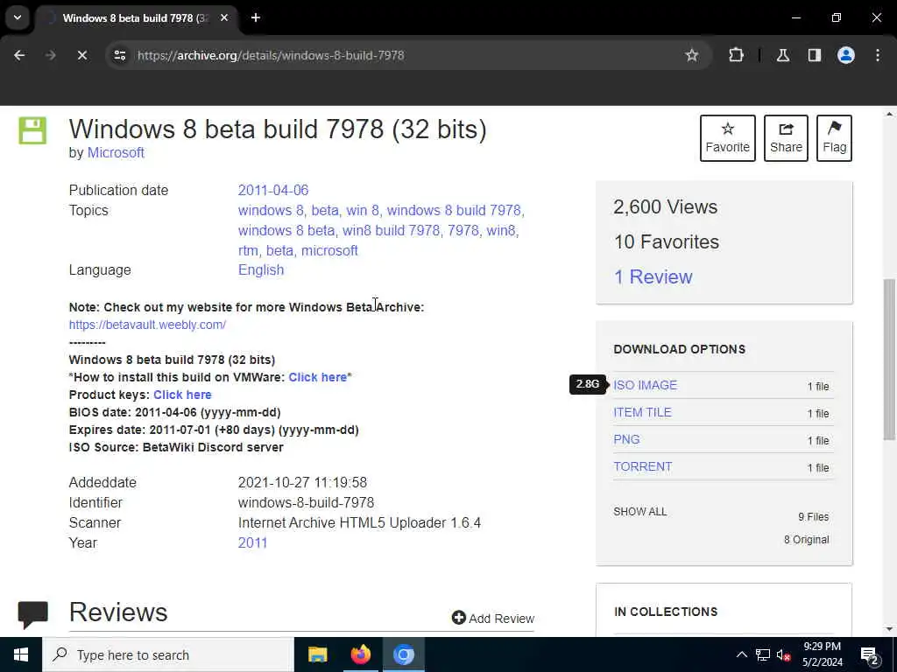The width and height of the screenshot is (897, 672).
Task: Click the muted volume tray icon
Action: [x=783, y=654]
